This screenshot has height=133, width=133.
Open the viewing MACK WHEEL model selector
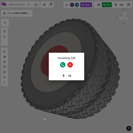click(x=17, y=13)
